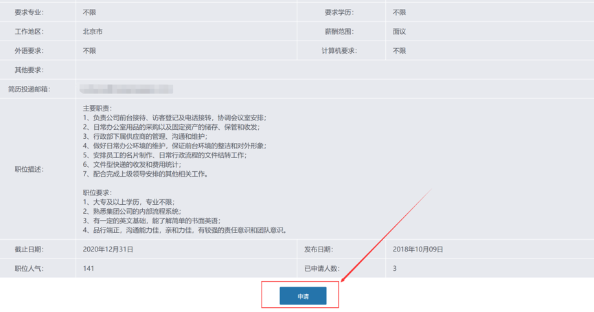Click the 职位要求 heading in description
The image size is (594, 312).
(x=97, y=193)
